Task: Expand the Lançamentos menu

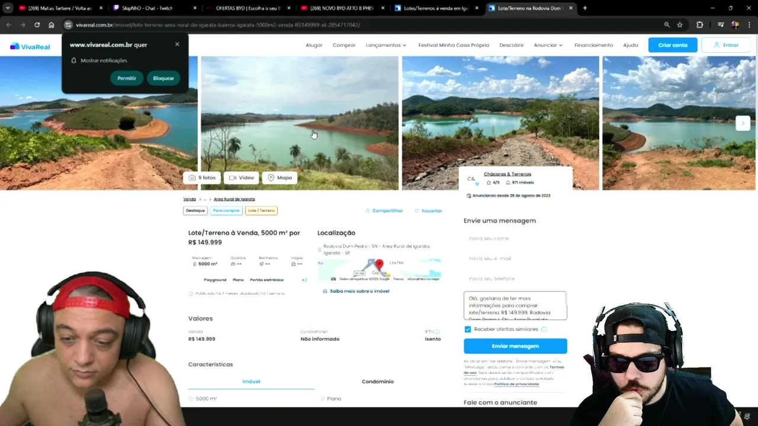Action: 386,45
